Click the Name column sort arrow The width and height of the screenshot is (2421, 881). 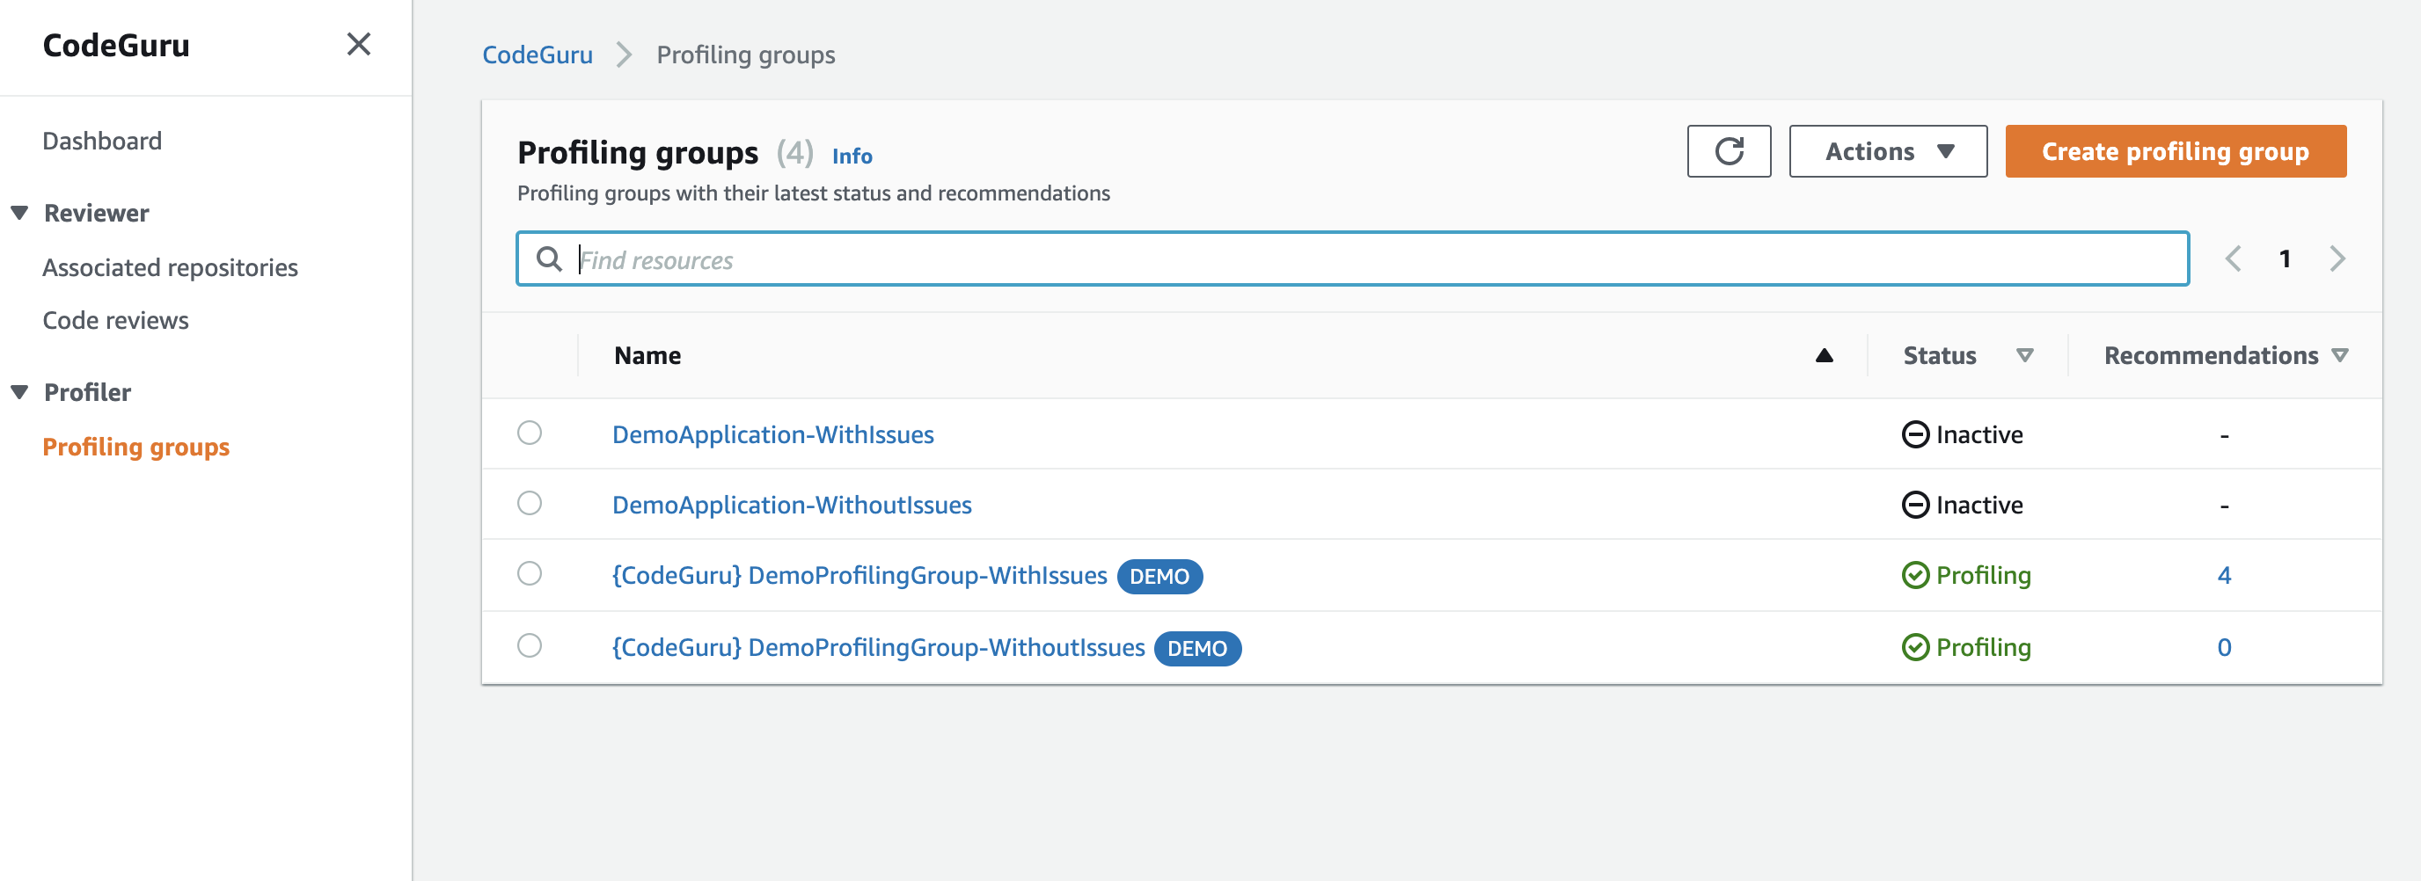tap(1824, 355)
